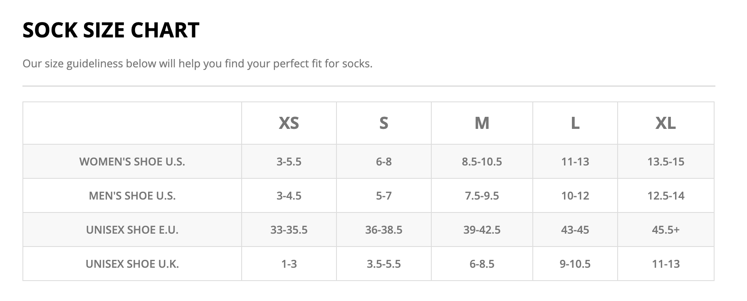Select the women's XS value 3-5.5
This screenshot has width=747, height=301.
pos(289,161)
